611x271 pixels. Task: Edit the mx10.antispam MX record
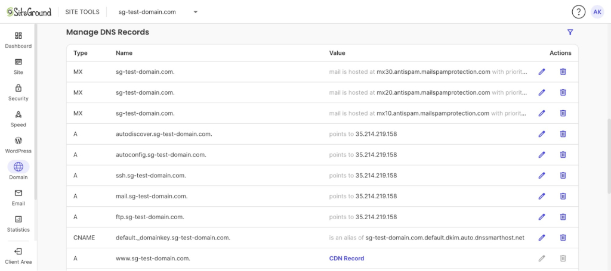pos(542,113)
